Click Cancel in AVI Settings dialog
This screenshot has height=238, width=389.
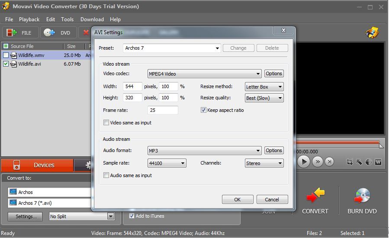pos(272,200)
